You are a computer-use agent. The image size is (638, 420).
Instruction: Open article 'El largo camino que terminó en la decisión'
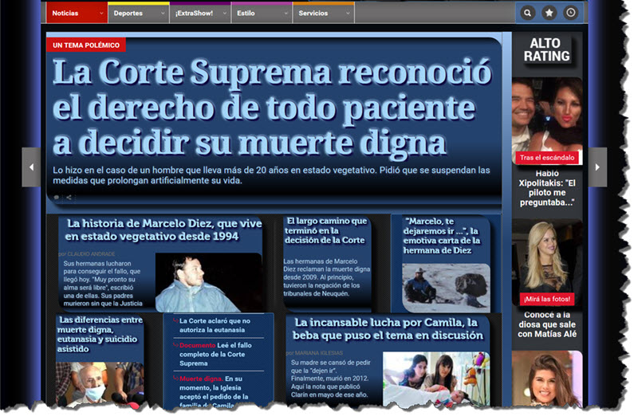click(325, 230)
